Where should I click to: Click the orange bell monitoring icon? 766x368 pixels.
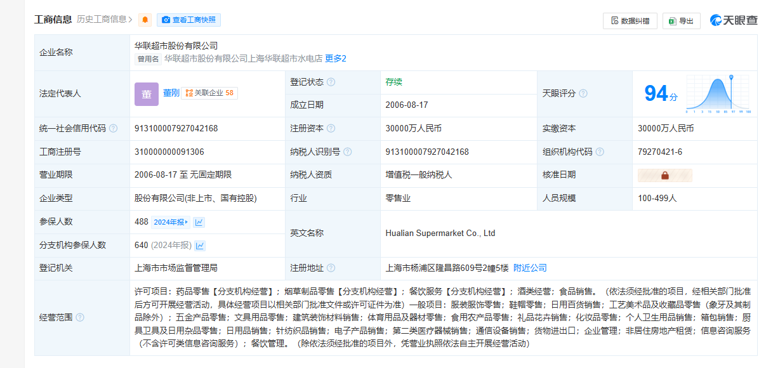pyautogui.click(x=145, y=20)
